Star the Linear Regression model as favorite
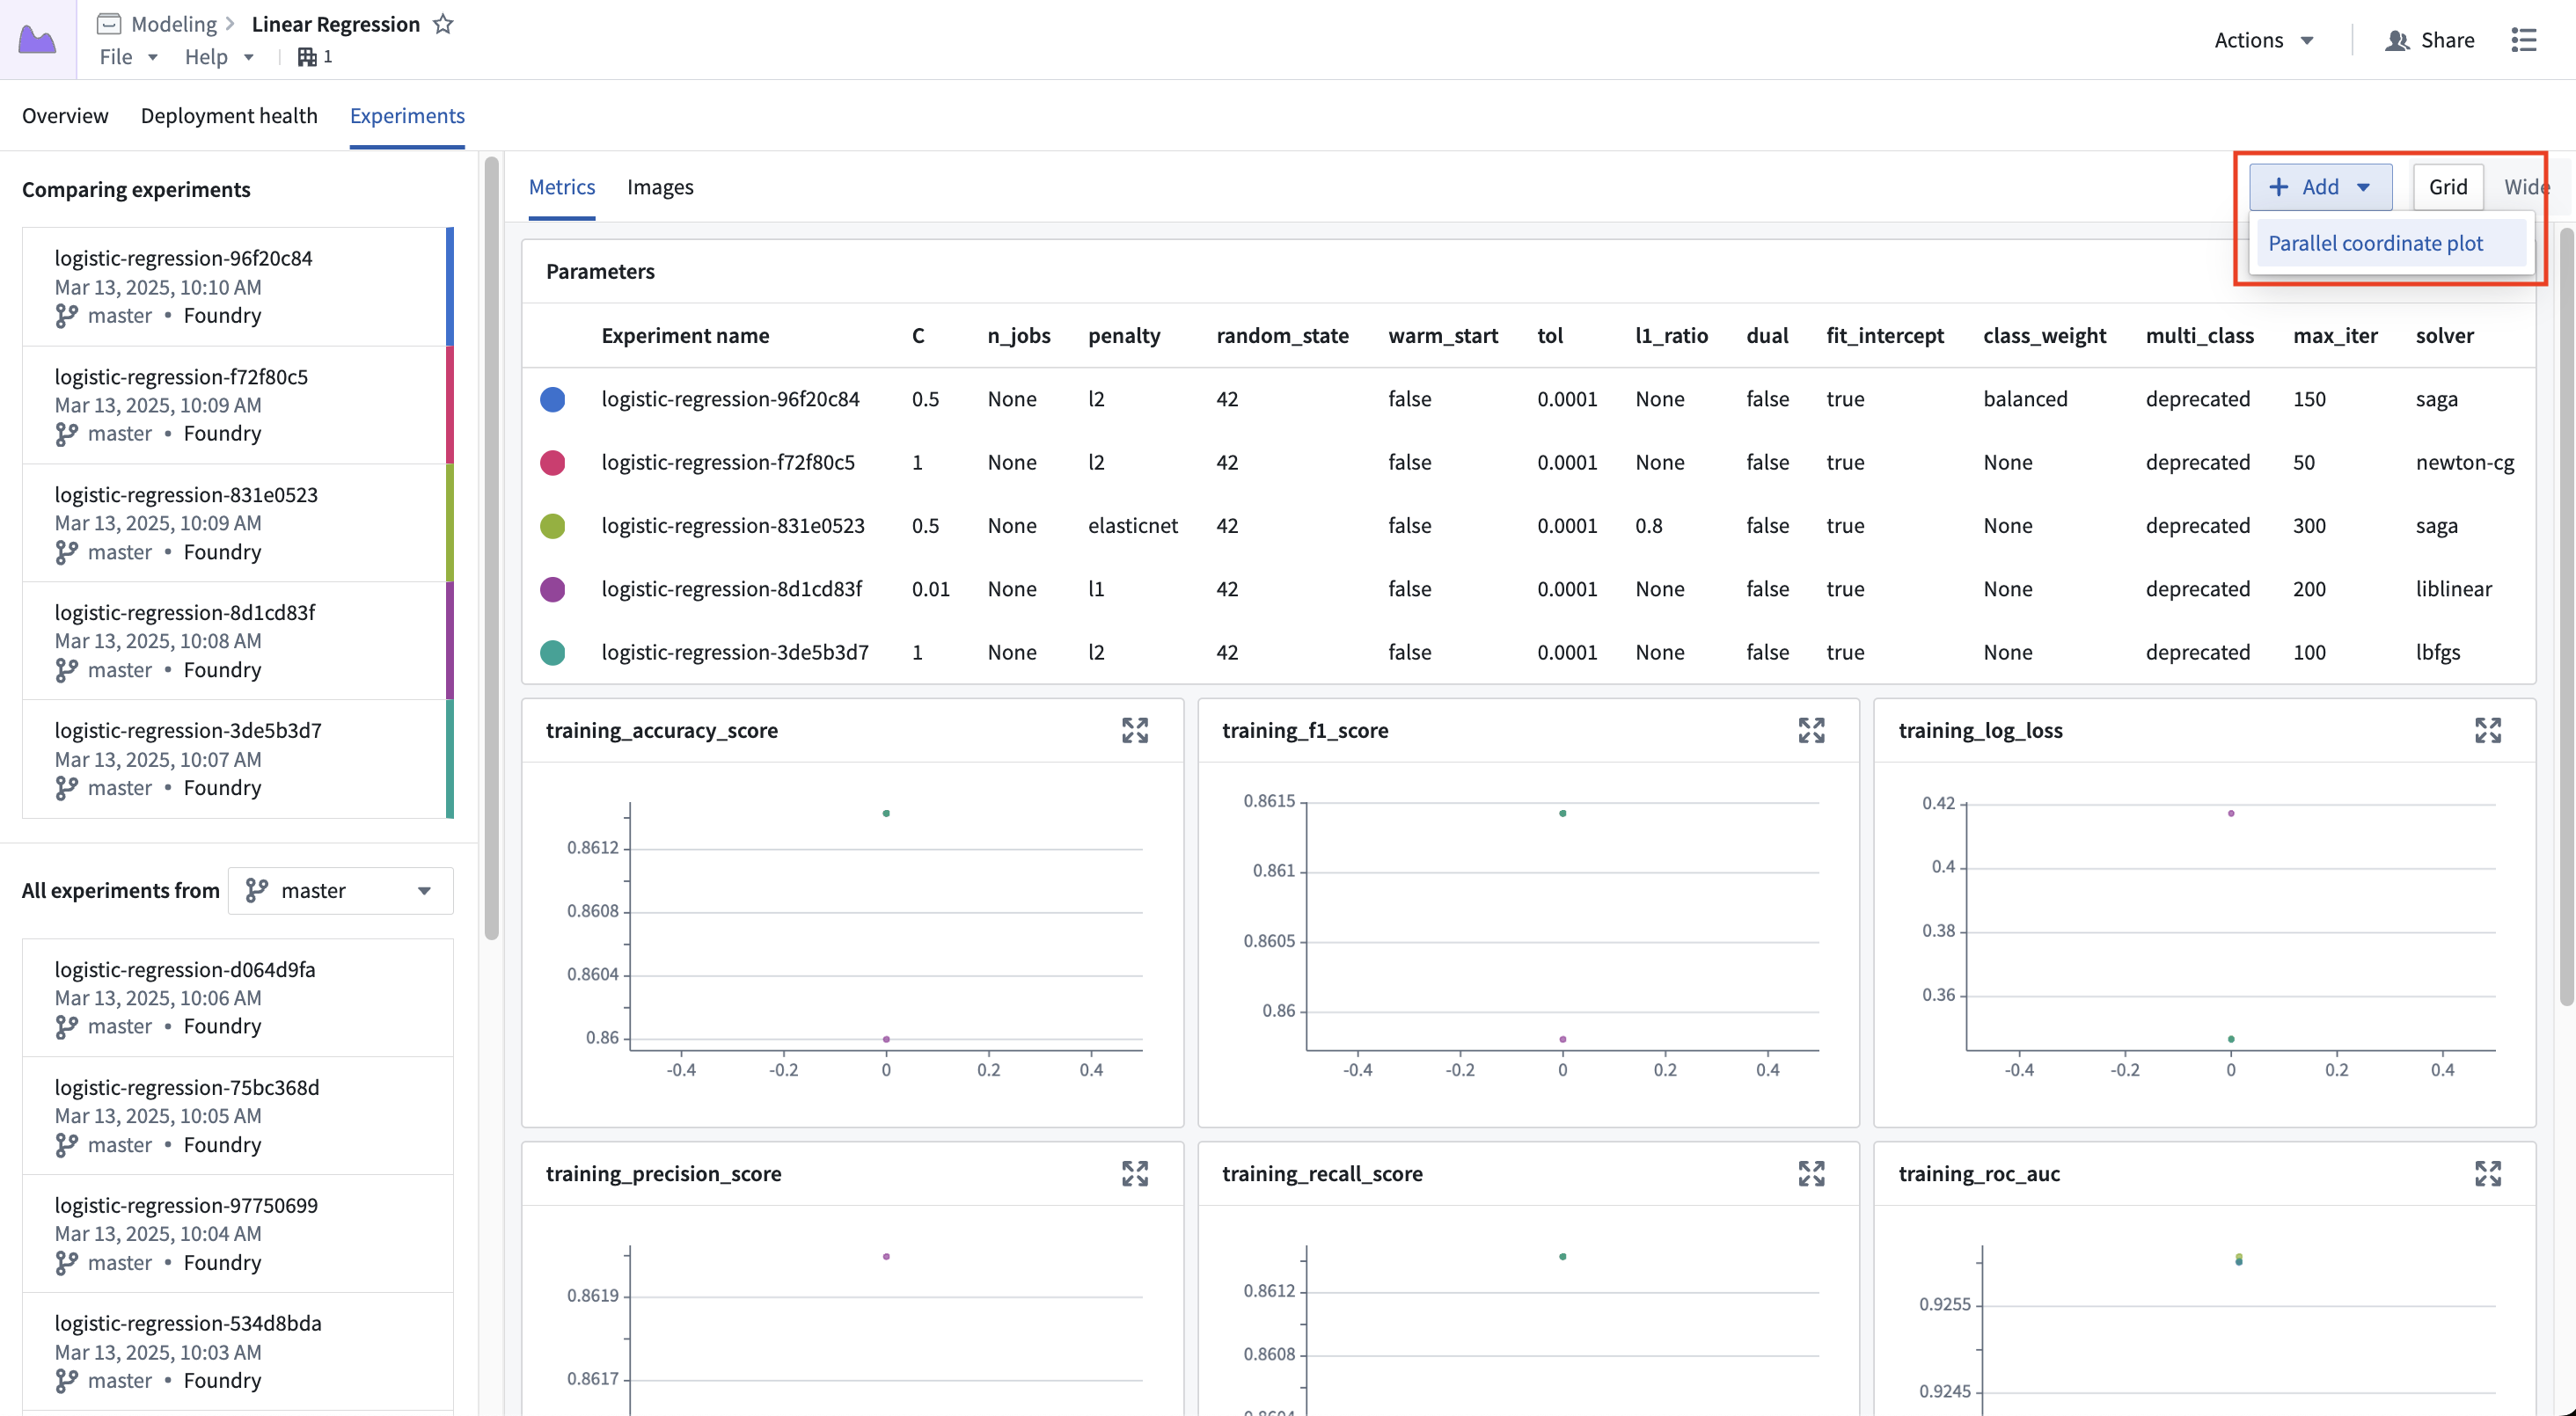Image resolution: width=2576 pixels, height=1416 pixels. click(443, 24)
